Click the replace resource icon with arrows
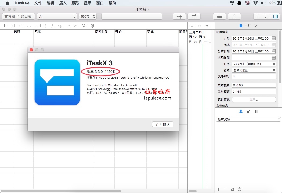 click(60, 26)
